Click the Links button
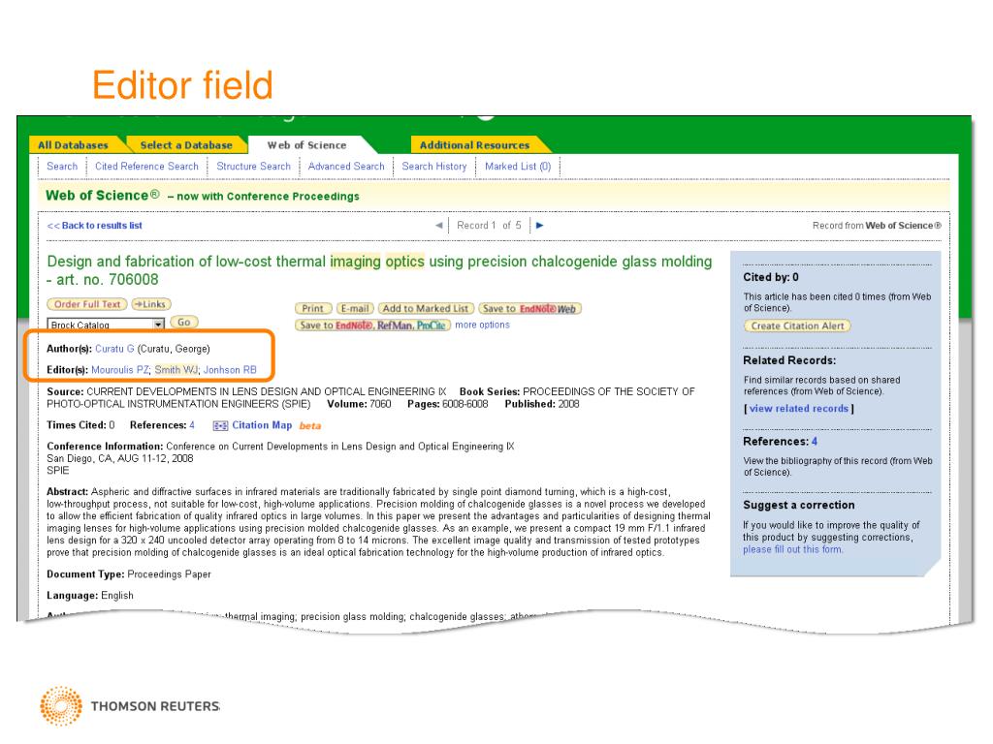 (x=150, y=304)
